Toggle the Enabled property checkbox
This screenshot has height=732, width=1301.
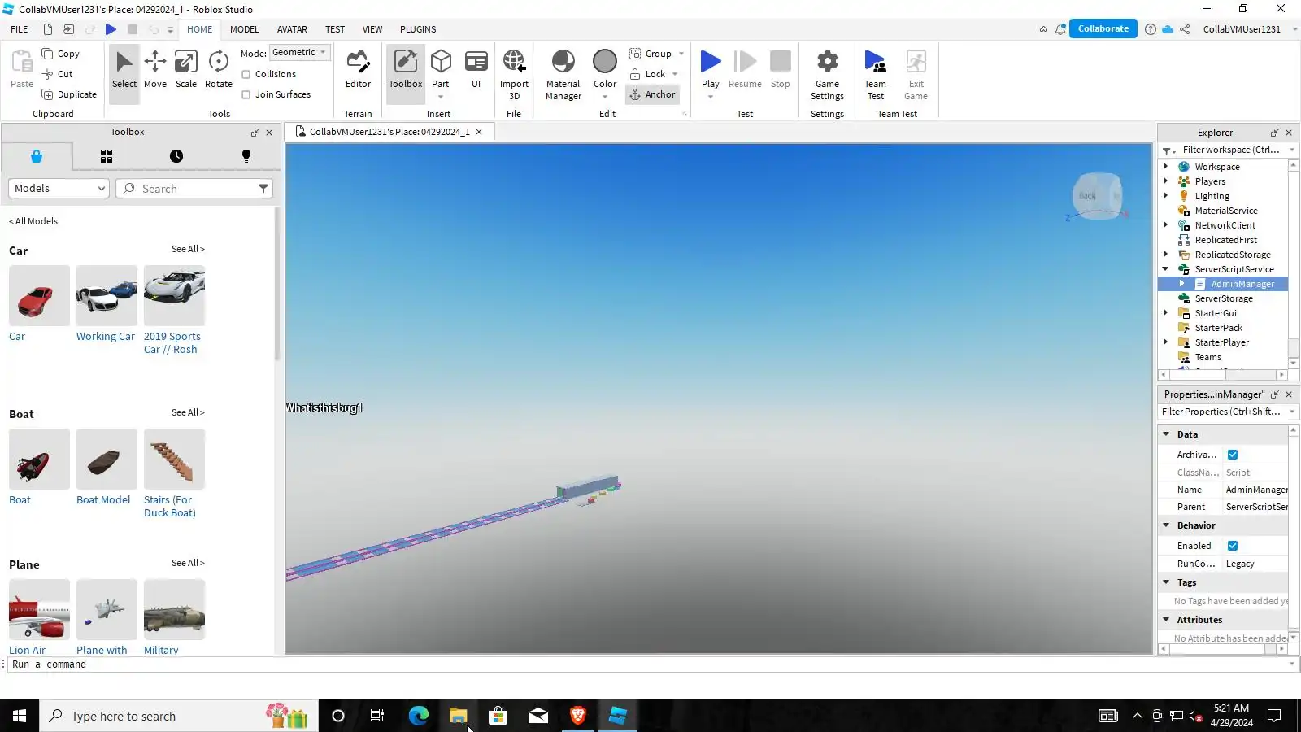(x=1233, y=546)
